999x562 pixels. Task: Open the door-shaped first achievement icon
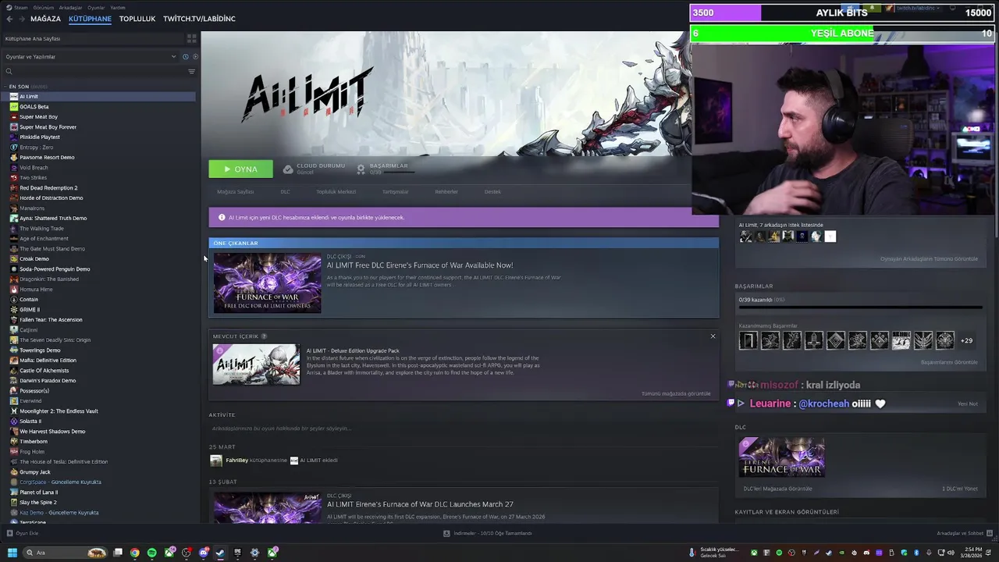pos(748,340)
